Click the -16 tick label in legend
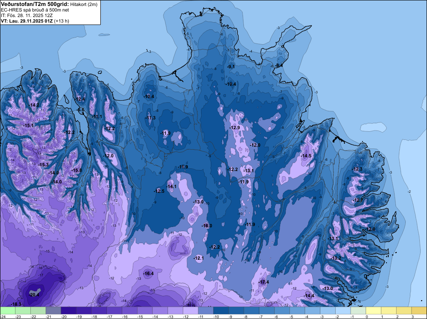Viewport: 427px width, 319px height. click(x=125, y=316)
